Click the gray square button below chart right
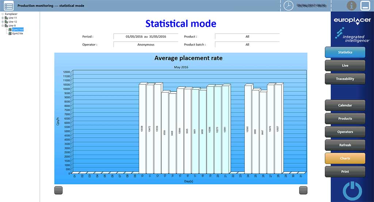Image resolution: width=374 pixels, height=202 pixels. 303,190
